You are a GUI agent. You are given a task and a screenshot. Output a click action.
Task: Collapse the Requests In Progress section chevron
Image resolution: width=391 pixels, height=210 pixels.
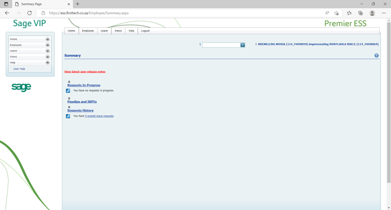(69, 82)
